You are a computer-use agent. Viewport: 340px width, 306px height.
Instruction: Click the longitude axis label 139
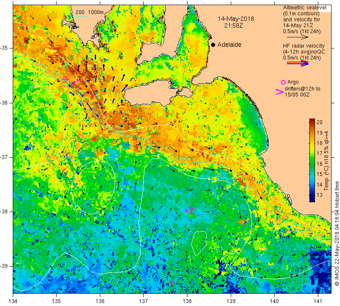231,301
